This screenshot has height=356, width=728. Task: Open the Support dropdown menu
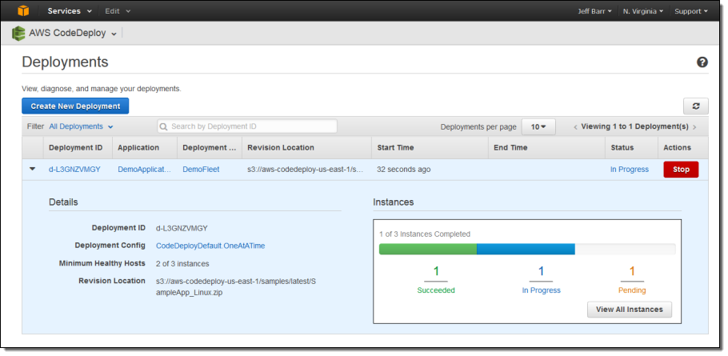click(x=690, y=11)
